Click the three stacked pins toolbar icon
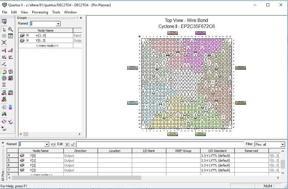The width and height of the screenshot is (288, 189). 4,64
